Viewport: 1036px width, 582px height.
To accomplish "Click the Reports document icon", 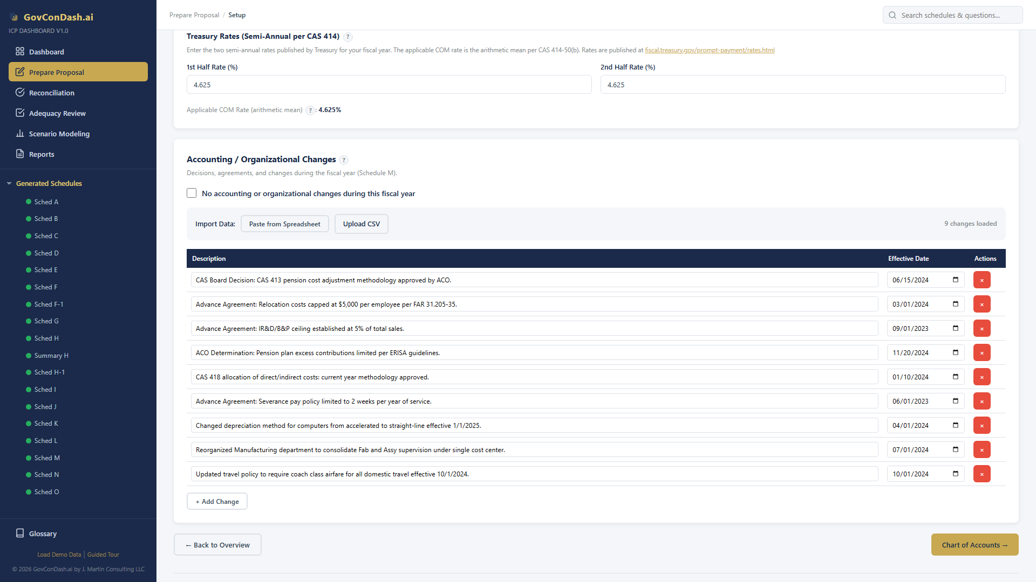I will pyautogui.click(x=20, y=154).
